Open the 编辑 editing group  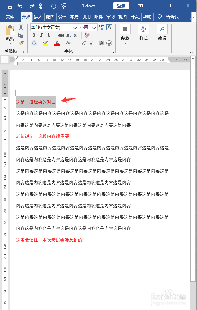[162, 34]
